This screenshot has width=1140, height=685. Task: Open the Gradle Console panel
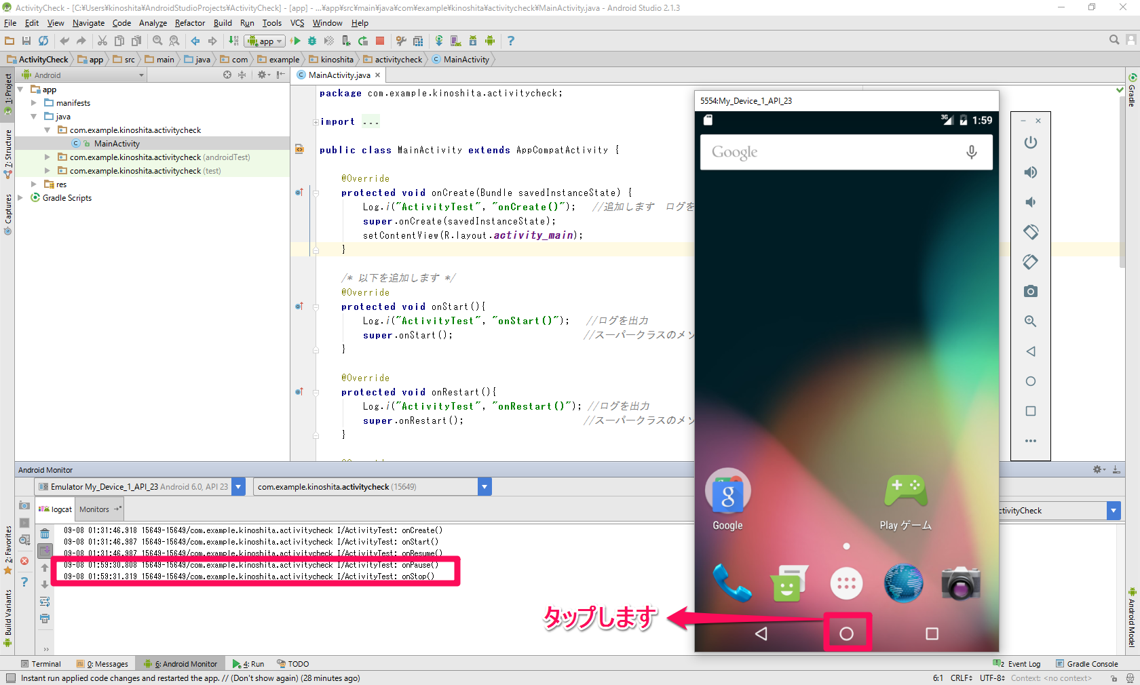tap(1087, 664)
